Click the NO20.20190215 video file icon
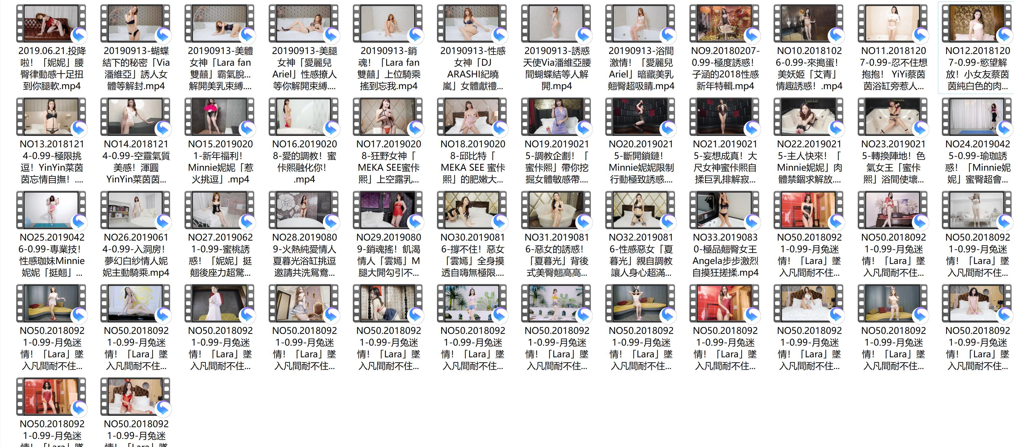This screenshot has height=447, width=1014. [x=640, y=117]
